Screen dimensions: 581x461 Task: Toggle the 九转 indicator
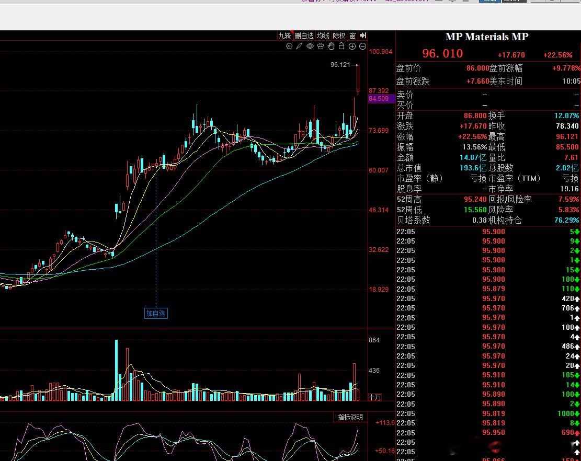(284, 36)
